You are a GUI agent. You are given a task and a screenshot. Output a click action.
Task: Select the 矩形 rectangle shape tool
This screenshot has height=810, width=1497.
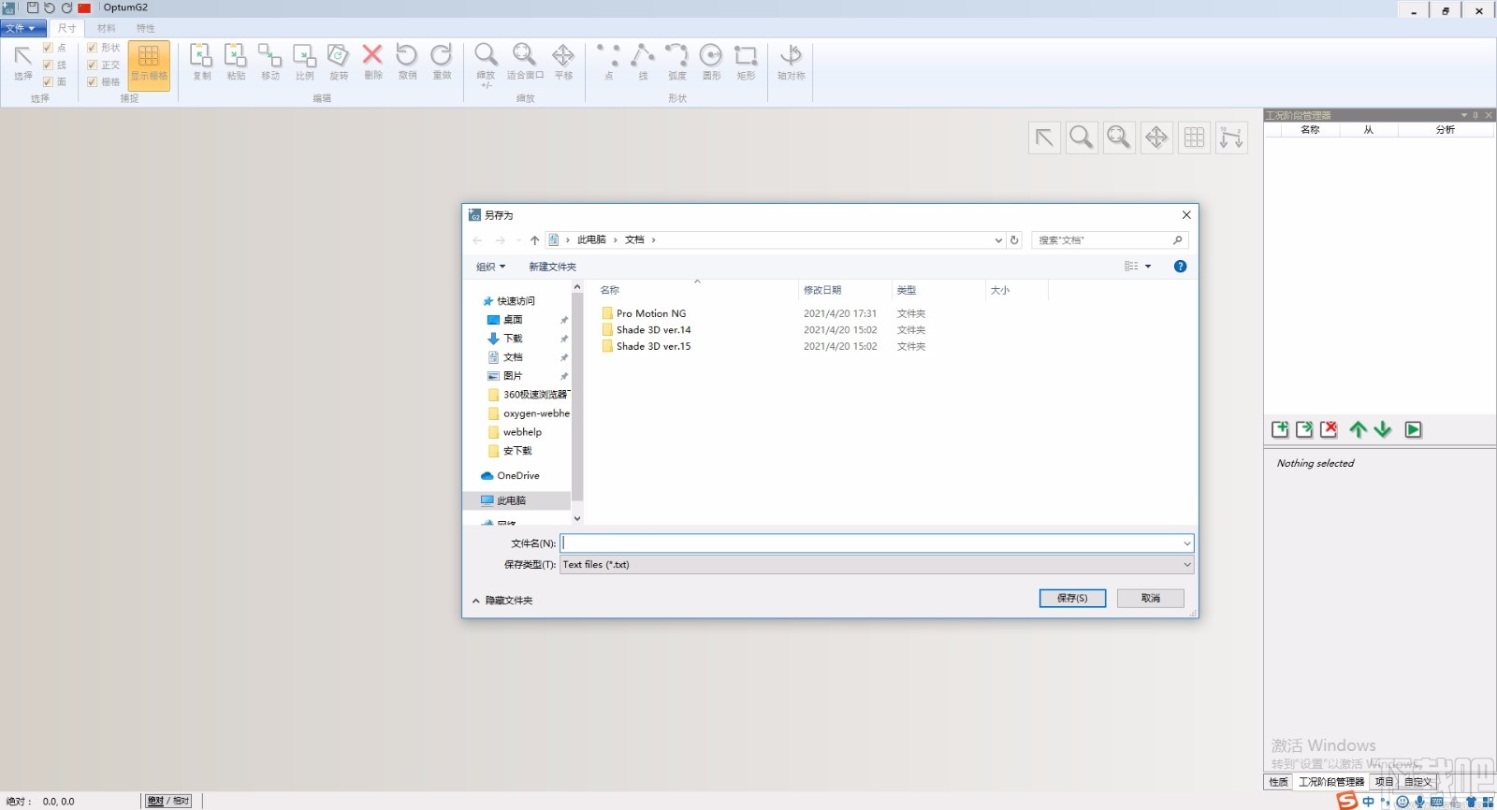(746, 63)
